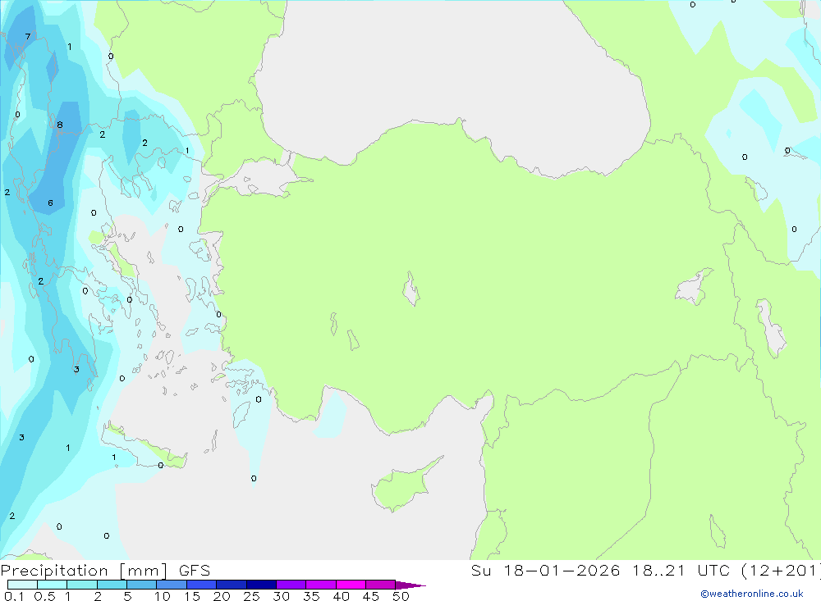Click the '35' legend scale label
The width and height of the screenshot is (821, 601).
[x=311, y=596]
